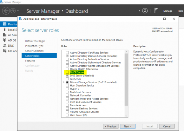Image resolution: width=184 pixels, height=131 pixels.
Task: Go to Installation Type step
Action: click(34, 46)
